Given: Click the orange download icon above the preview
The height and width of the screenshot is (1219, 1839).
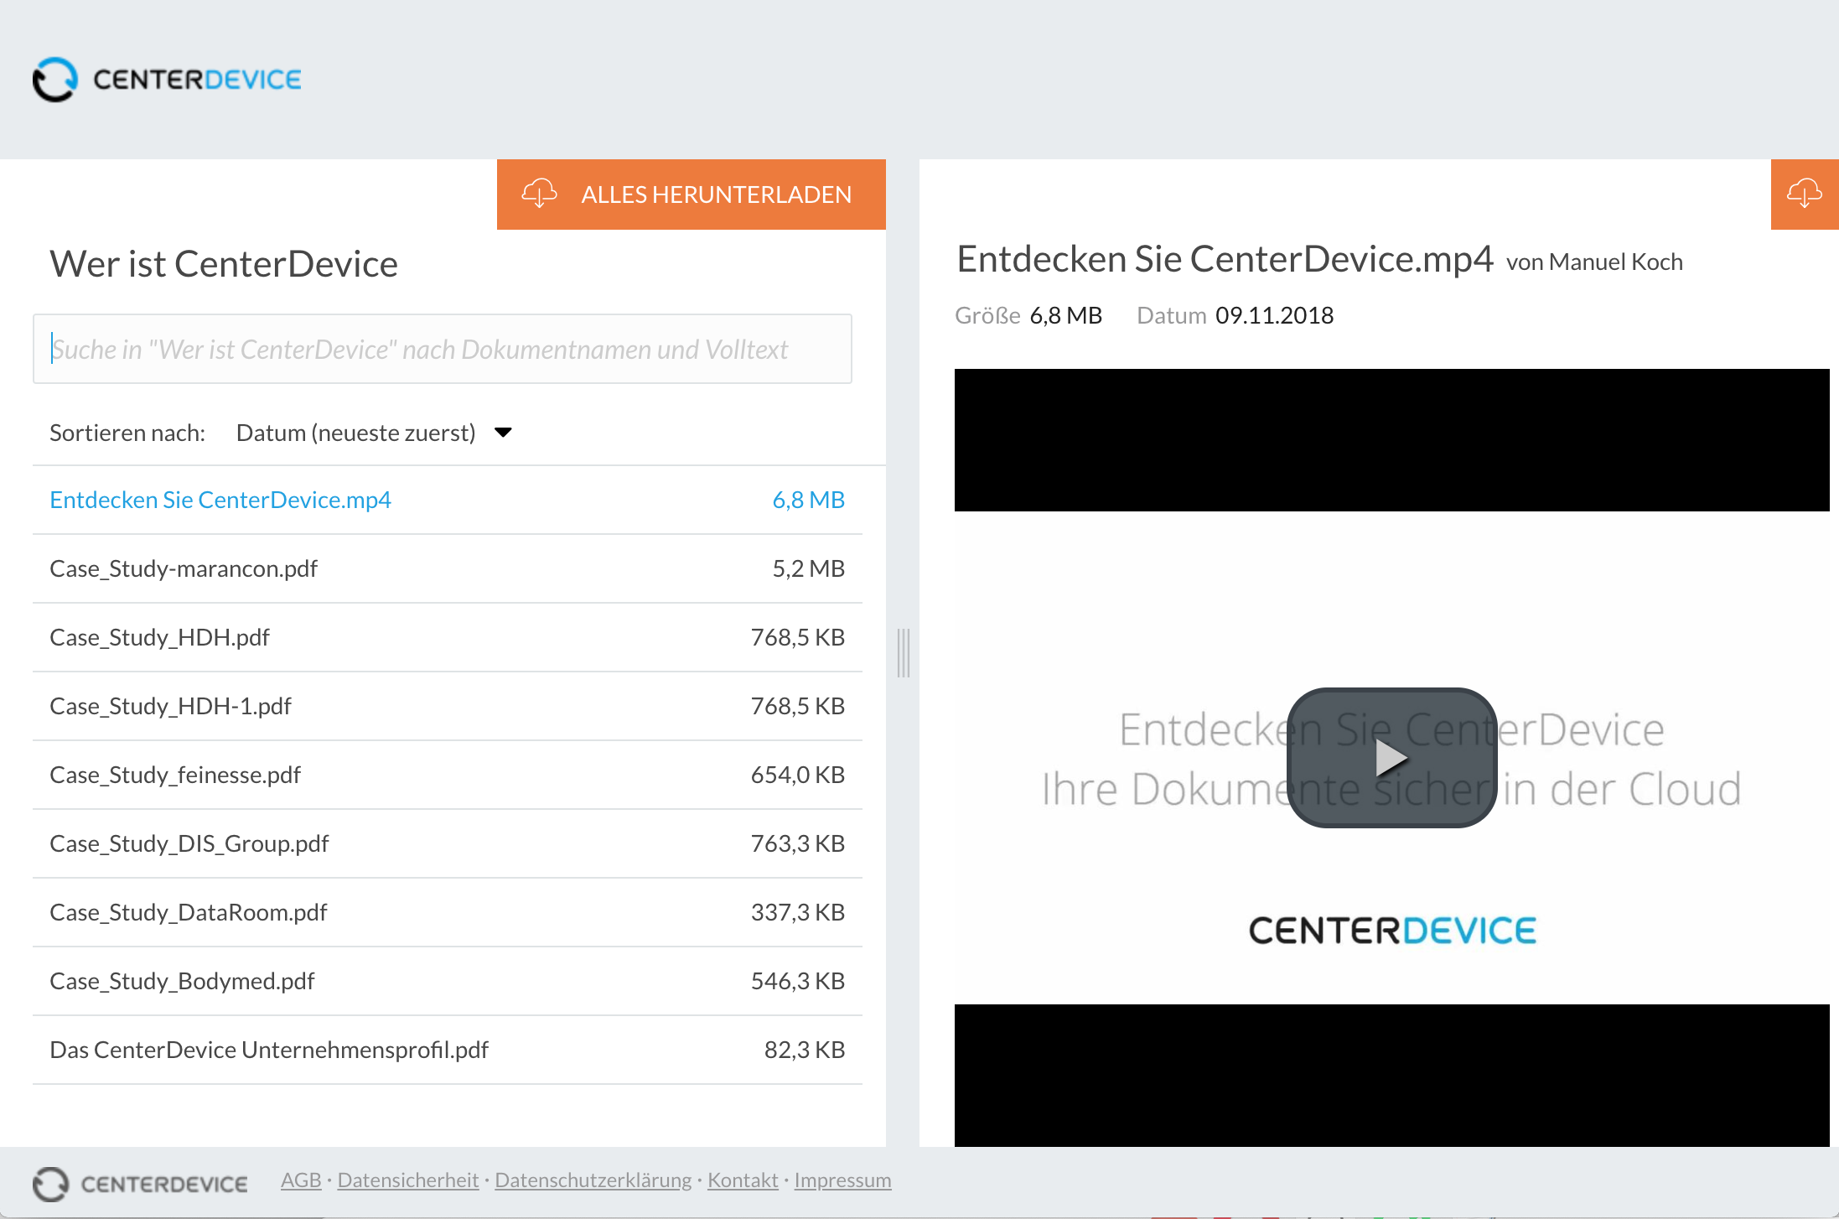Looking at the screenshot, I should (1805, 194).
